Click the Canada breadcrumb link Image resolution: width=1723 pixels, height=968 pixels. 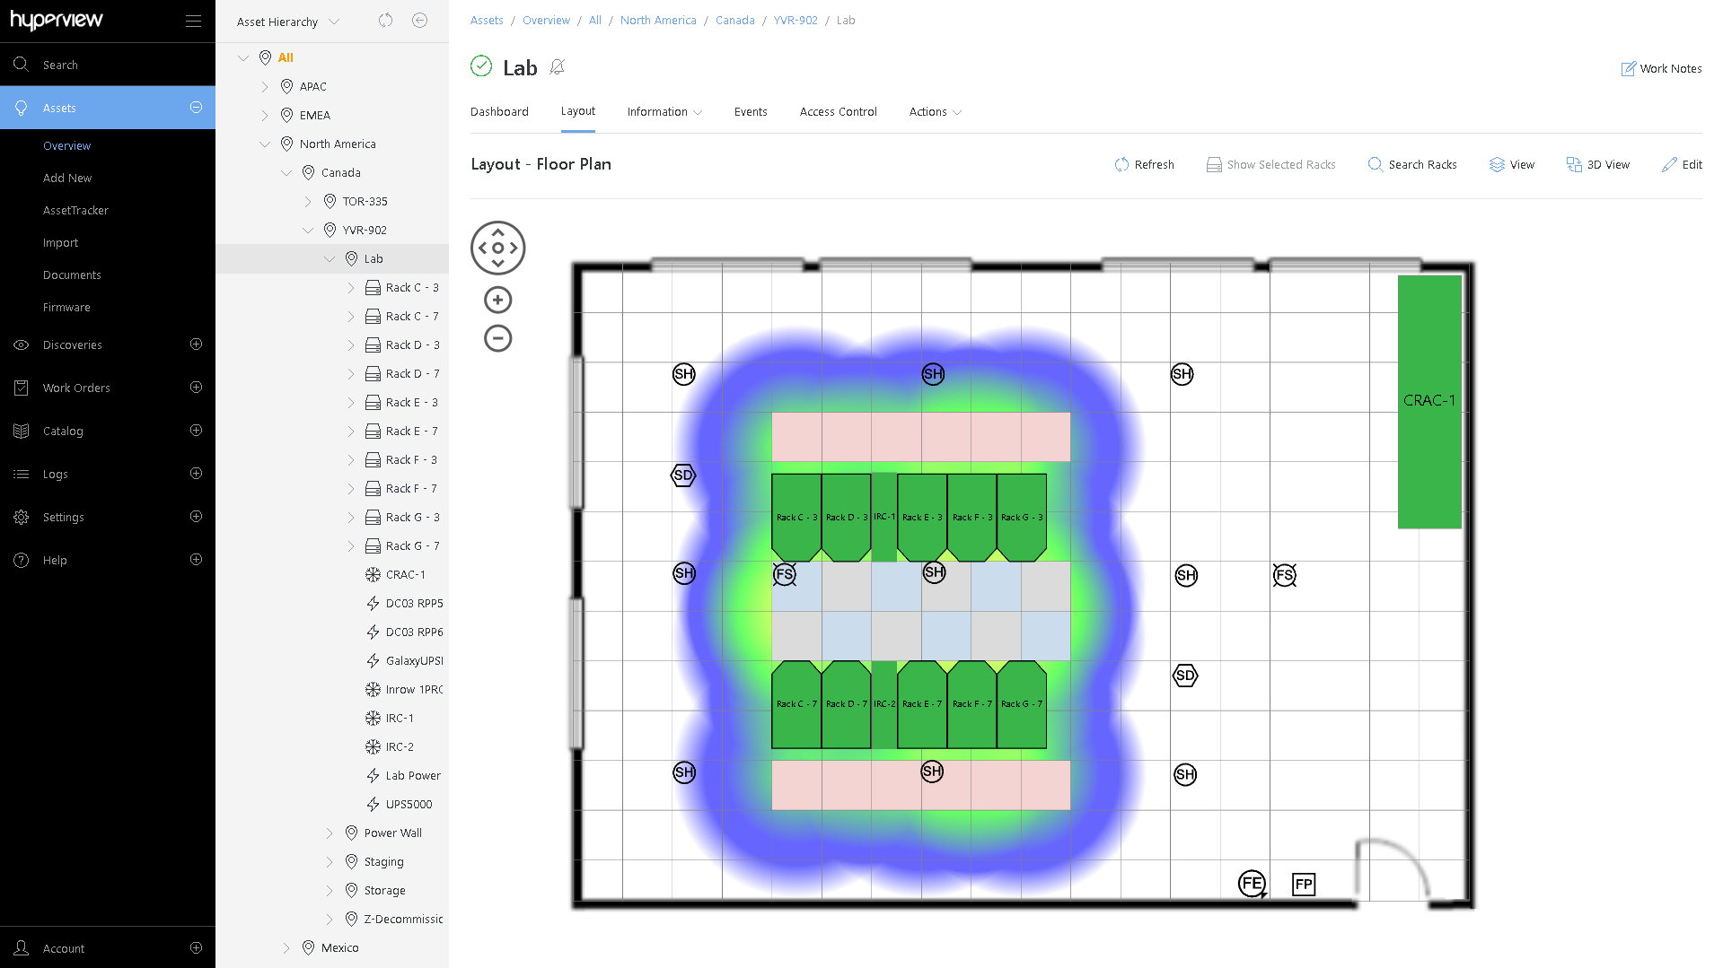(x=734, y=21)
